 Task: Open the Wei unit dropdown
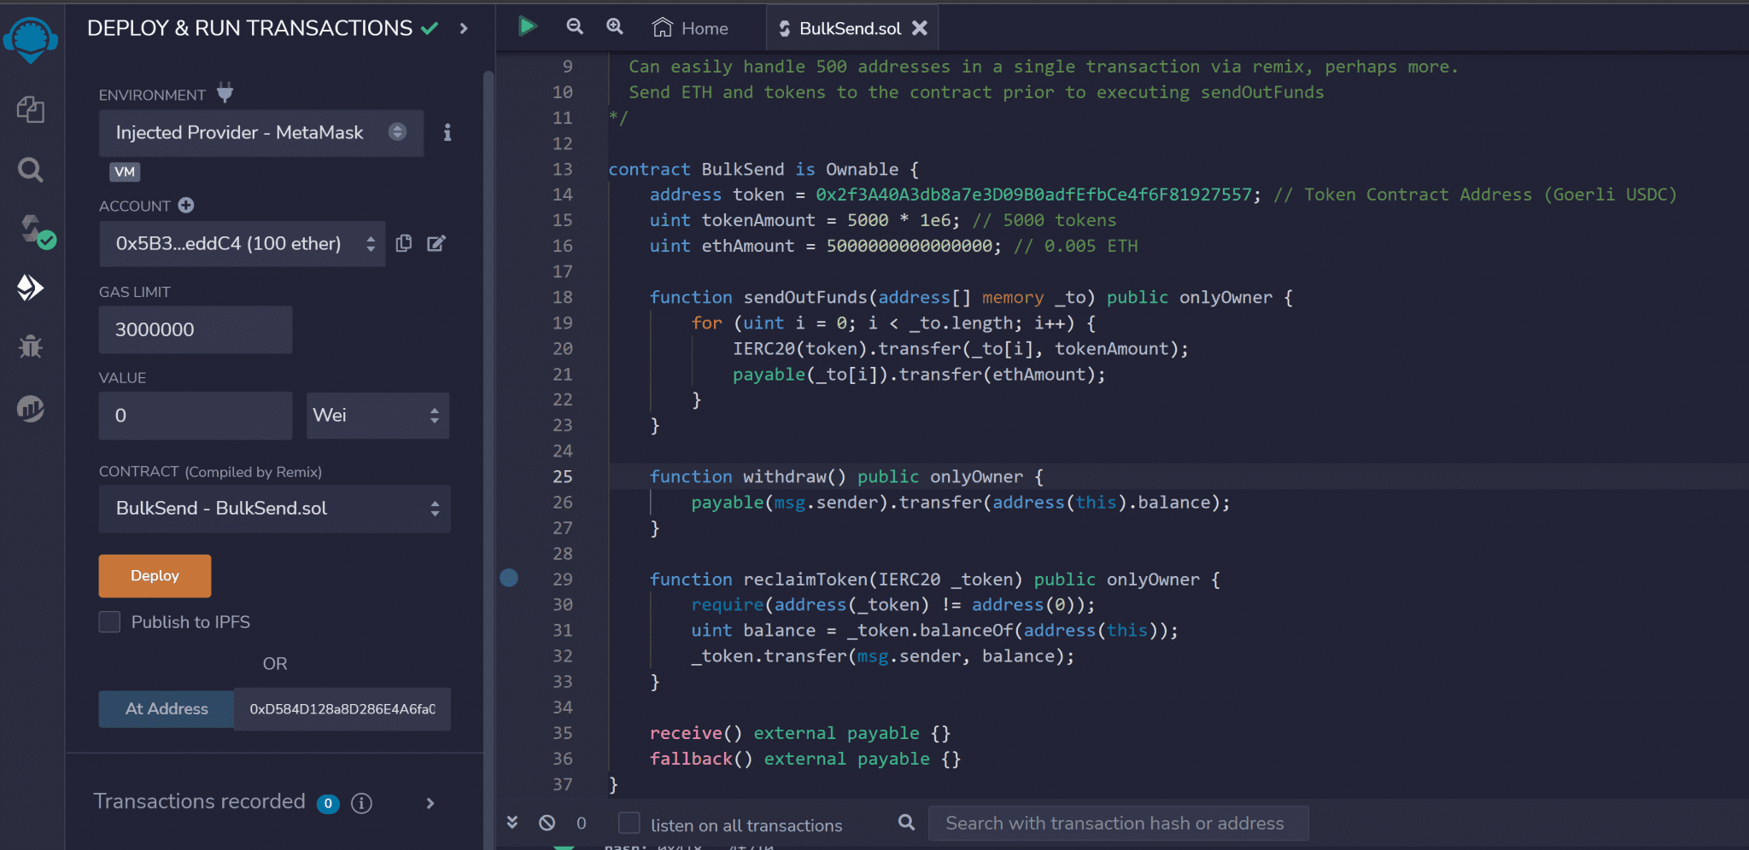pos(377,416)
